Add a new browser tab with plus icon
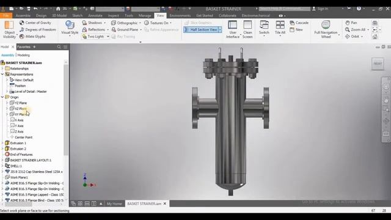The height and width of the screenshot is (220, 391). [34, 47]
